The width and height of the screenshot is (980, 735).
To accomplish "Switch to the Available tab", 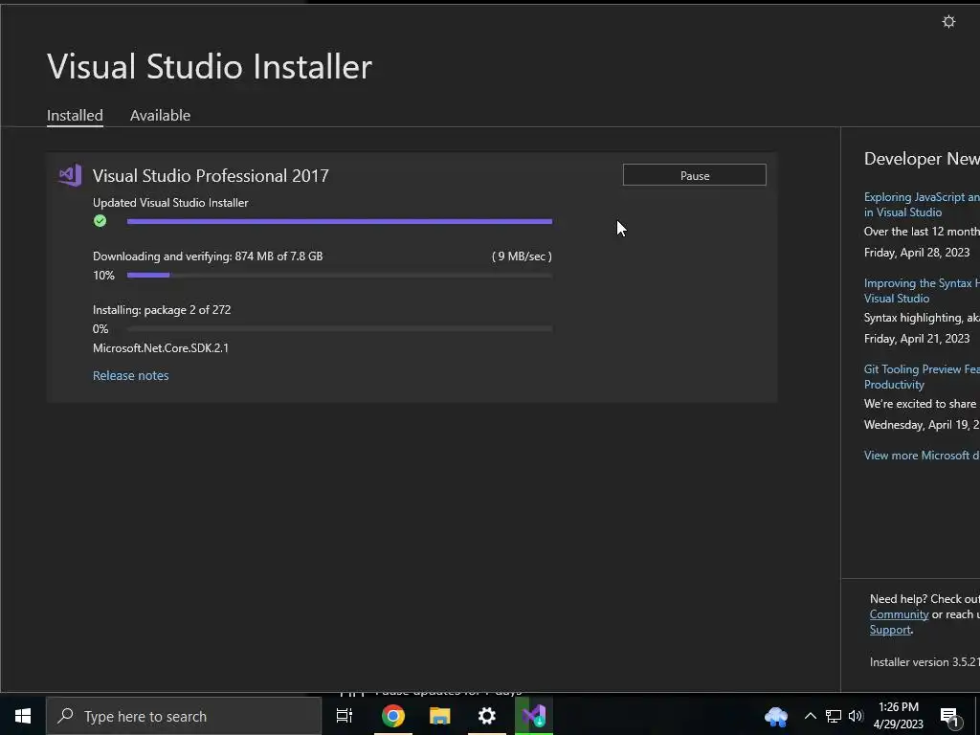I will pos(160,116).
